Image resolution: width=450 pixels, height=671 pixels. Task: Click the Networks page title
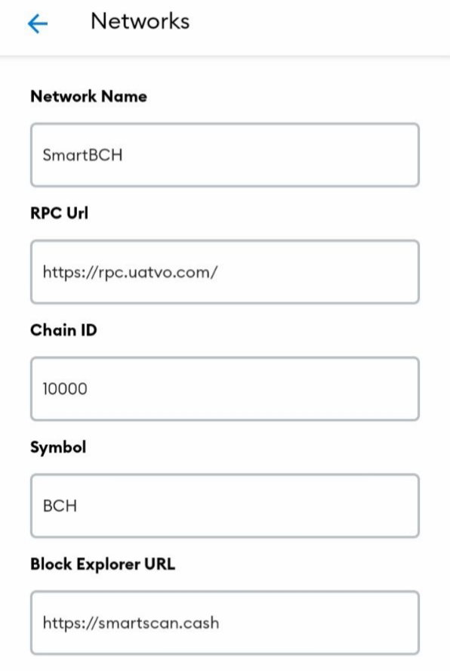140,21
